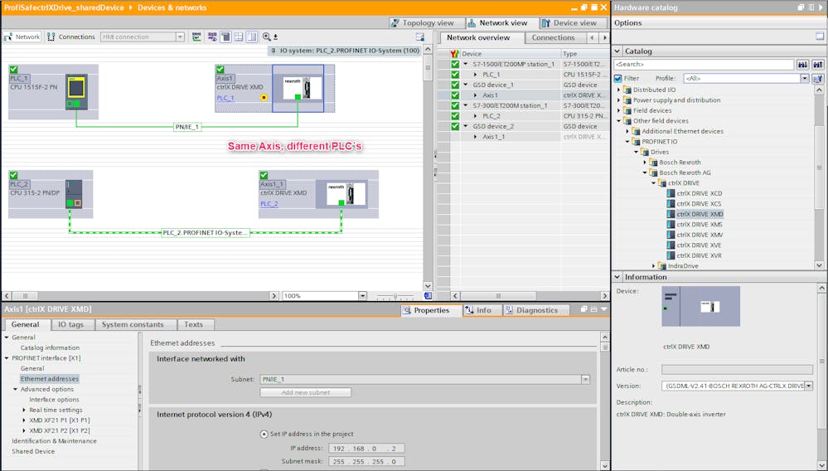Click the Options pane icon in hardware catalog

[820, 36]
